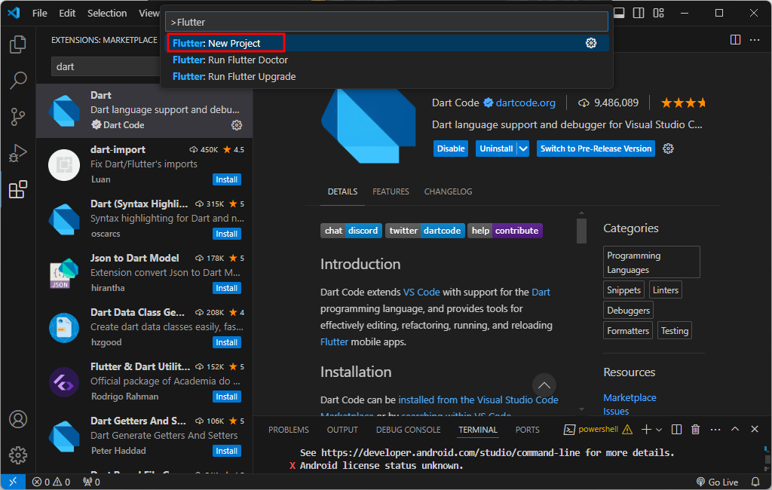Screen dimensions: 772x490
Task: Open manage gear for Dart extension list item
Action: (x=237, y=125)
